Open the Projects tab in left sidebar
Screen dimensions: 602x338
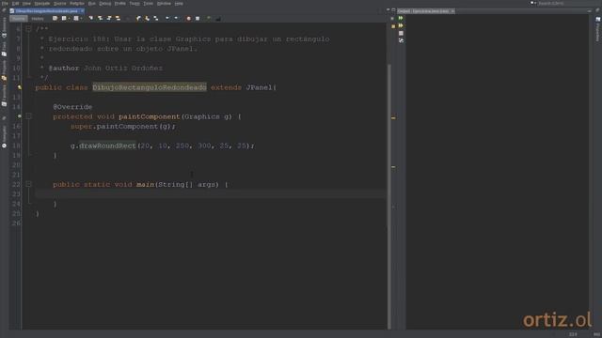coord(4,69)
